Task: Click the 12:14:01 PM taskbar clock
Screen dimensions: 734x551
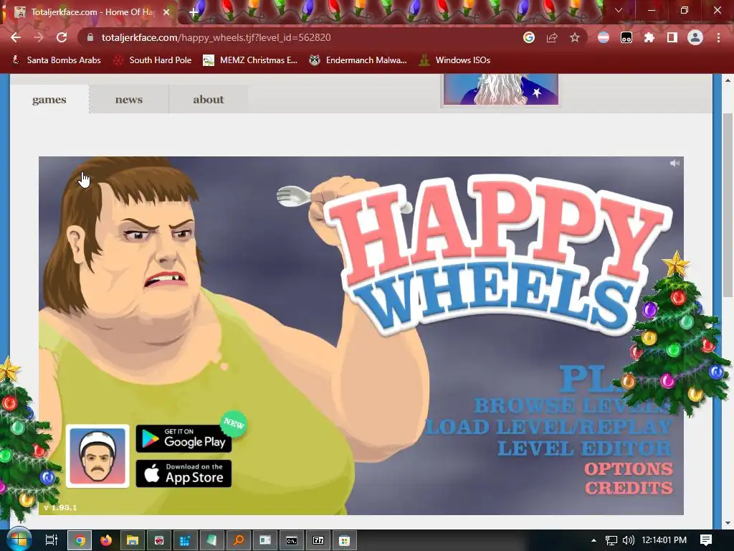Action: point(664,540)
